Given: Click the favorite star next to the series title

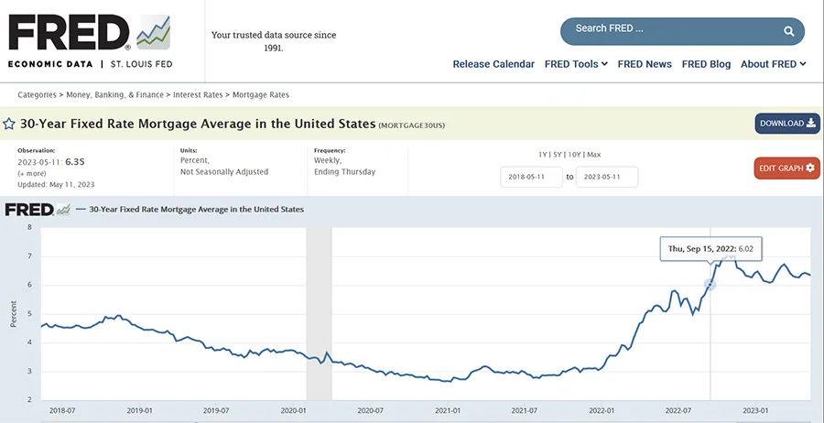Looking at the screenshot, I should point(9,124).
